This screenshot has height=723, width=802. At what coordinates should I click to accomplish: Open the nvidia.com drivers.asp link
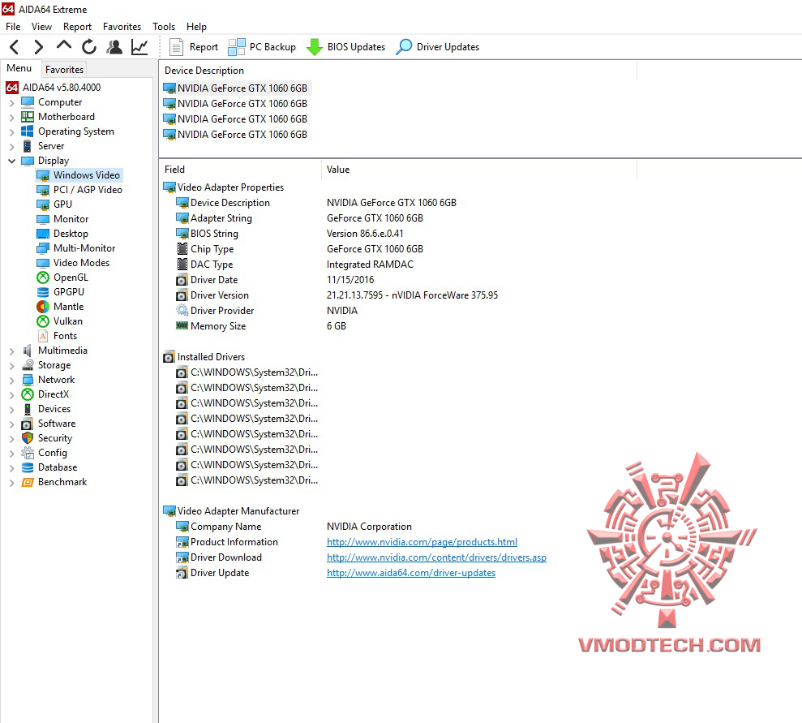coord(436,557)
